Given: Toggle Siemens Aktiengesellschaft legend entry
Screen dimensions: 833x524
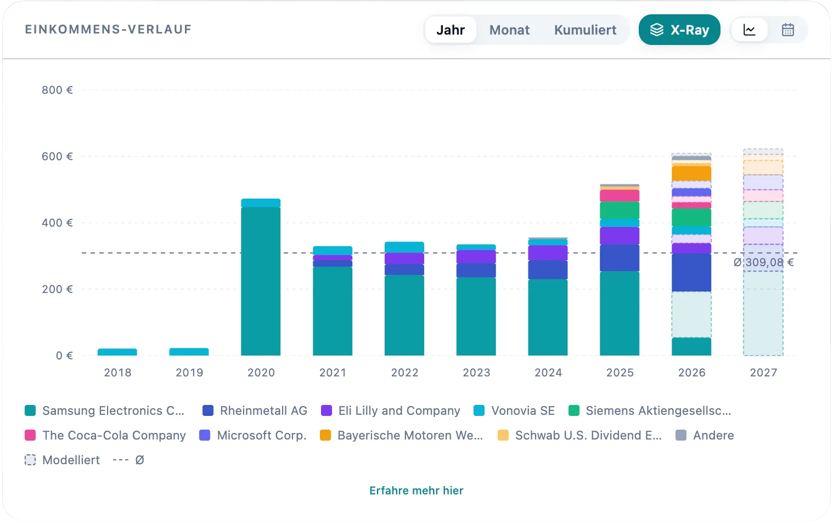Looking at the screenshot, I should coord(650,410).
